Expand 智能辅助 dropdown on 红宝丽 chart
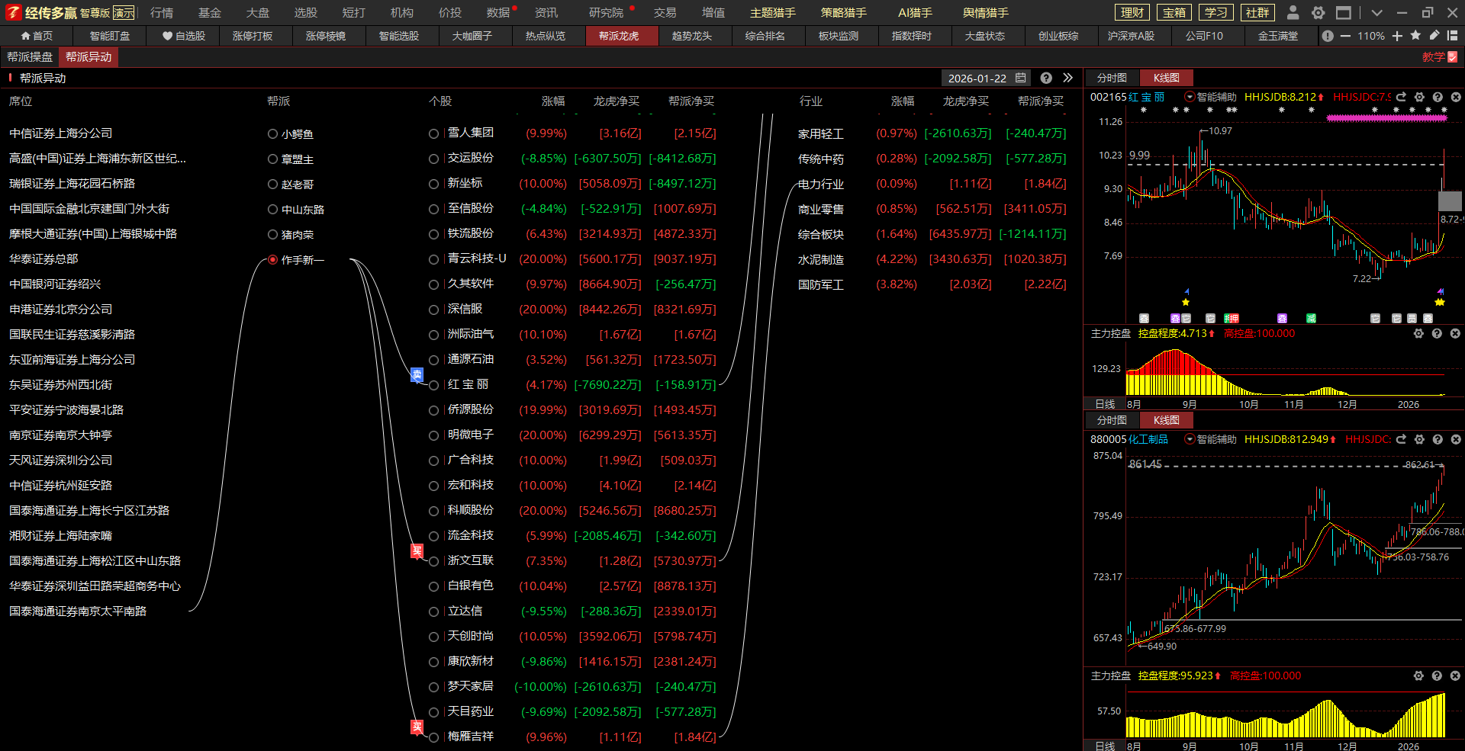The height and width of the screenshot is (751, 1465). point(1189,97)
